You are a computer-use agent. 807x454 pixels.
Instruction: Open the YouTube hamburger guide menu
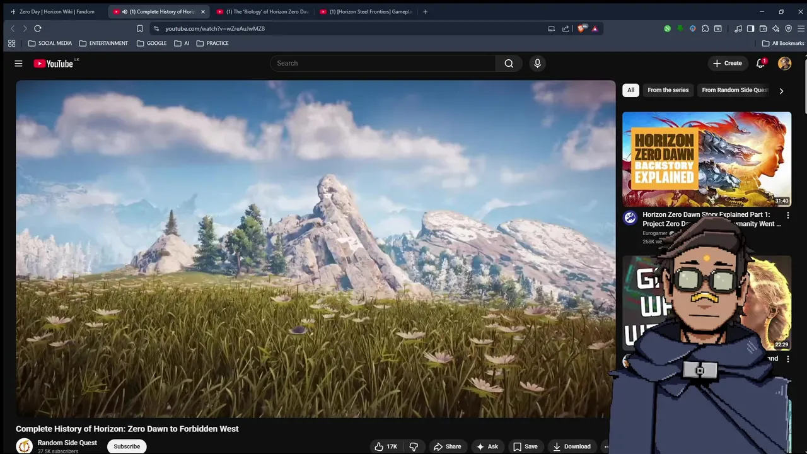pyautogui.click(x=18, y=63)
